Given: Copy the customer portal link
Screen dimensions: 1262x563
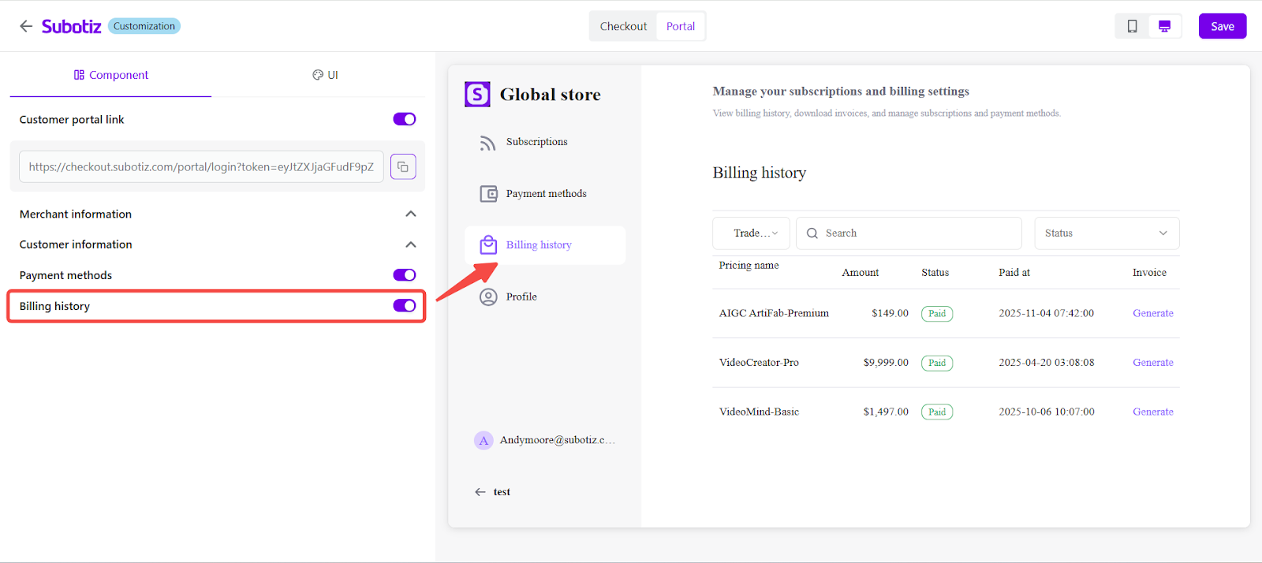Looking at the screenshot, I should pyautogui.click(x=403, y=166).
